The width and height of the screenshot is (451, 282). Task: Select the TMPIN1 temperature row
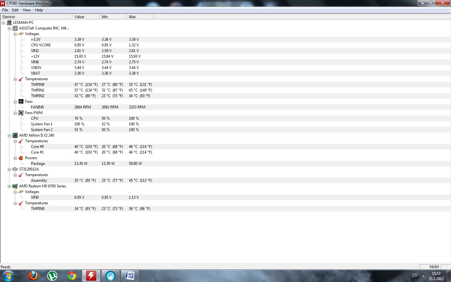pyautogui.click(x=240, y=90)
